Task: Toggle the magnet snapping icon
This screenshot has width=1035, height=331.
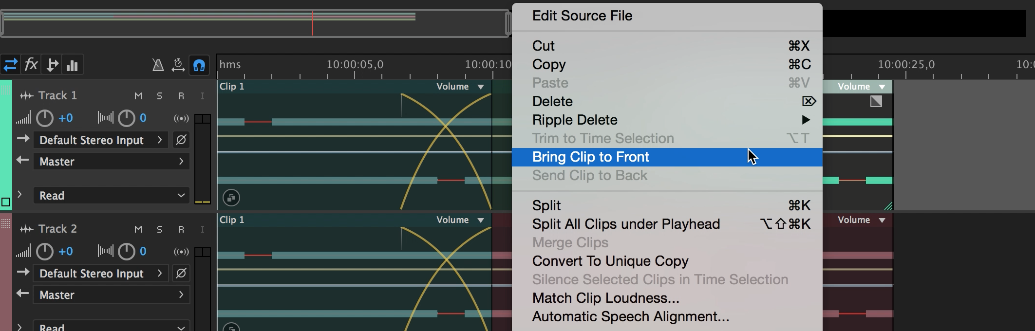Action: pyautogui.click(x=198, y=65)
